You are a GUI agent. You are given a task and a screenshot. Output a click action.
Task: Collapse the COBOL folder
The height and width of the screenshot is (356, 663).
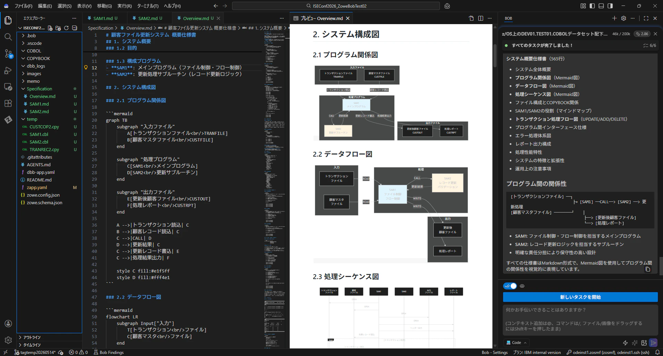(x=49, y=51)
